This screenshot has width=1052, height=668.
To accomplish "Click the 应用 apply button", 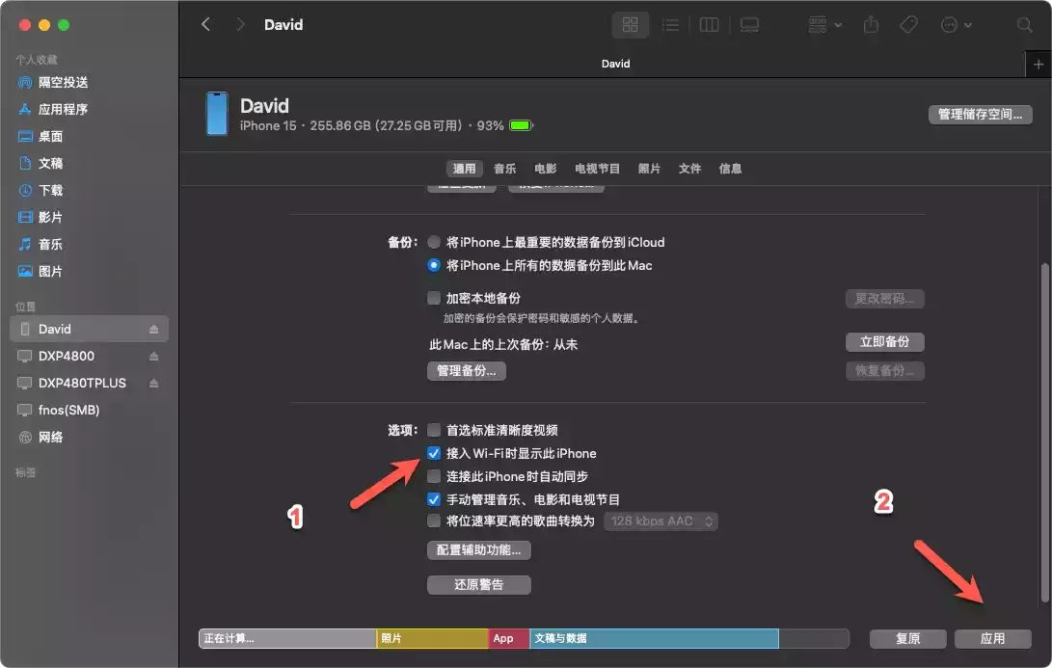I will (993, 638).
